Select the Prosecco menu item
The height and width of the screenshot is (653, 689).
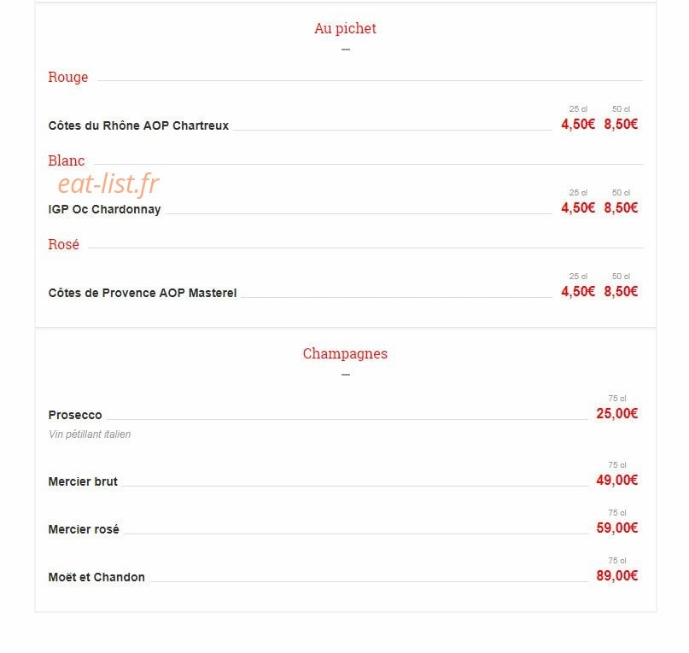point(75,415)
